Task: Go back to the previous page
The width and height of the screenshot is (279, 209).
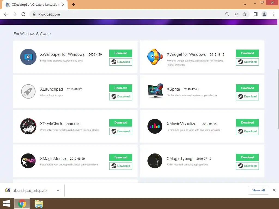Action: tap(6, 14)
